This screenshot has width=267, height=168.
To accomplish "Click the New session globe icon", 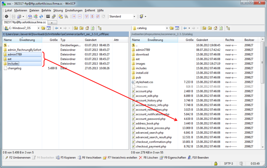I will 142,16.
